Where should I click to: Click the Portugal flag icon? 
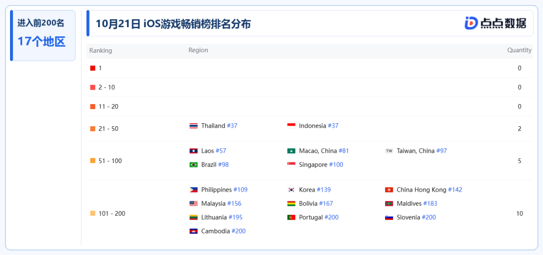pos(291,217)
